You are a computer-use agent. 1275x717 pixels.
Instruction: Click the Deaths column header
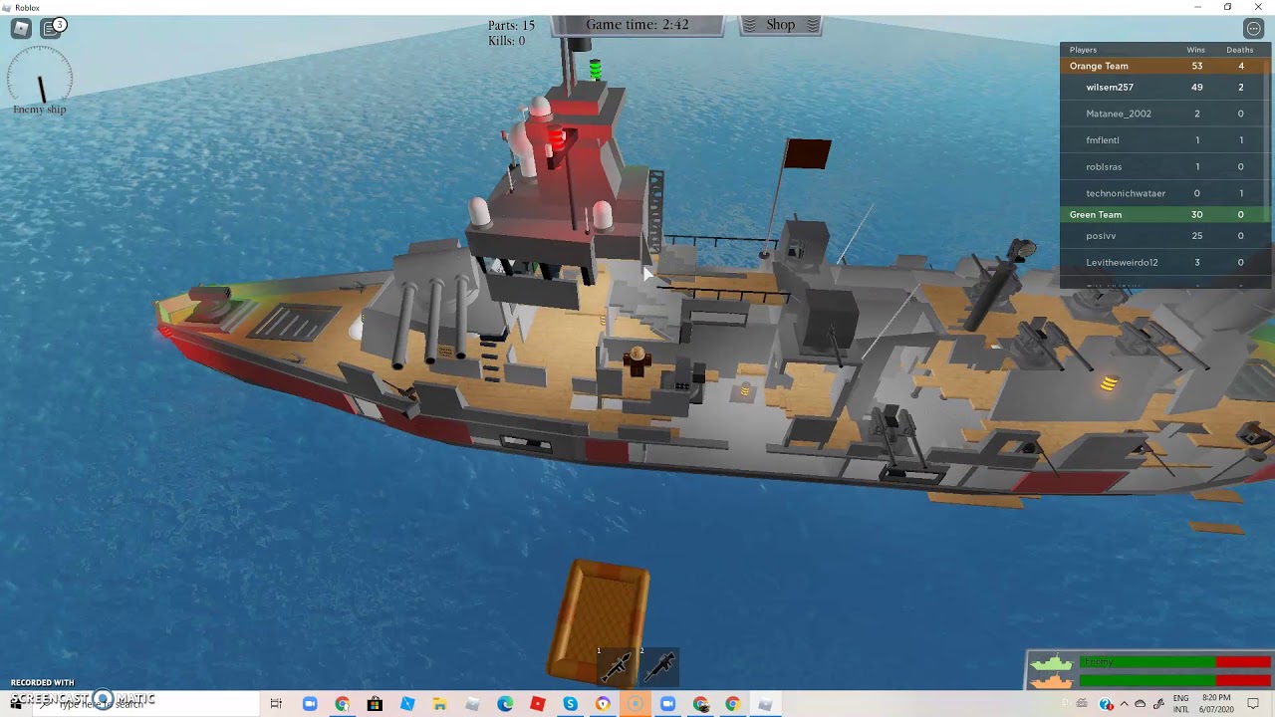point(1239,50)
